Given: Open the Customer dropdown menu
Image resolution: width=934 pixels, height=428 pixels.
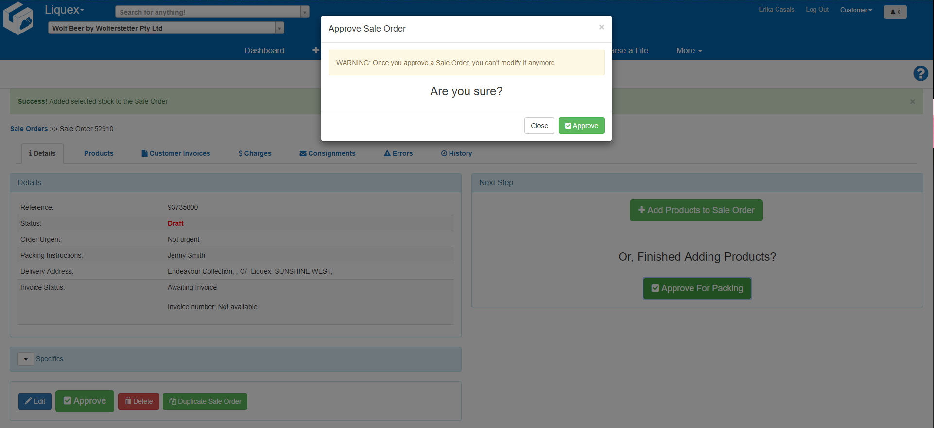Looking at the screenshot, I should coord(856,10).
